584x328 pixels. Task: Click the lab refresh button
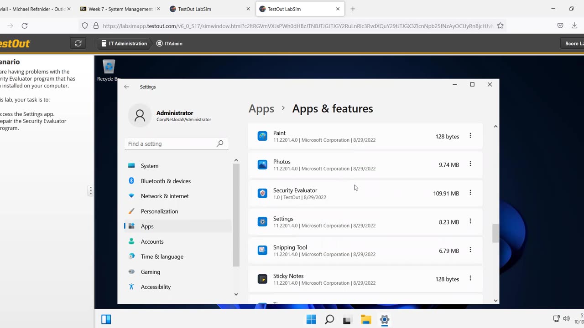pos(78,43)
